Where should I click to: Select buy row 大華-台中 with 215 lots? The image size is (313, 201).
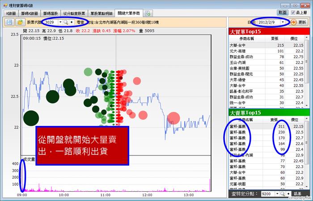[x=266, y=45]
